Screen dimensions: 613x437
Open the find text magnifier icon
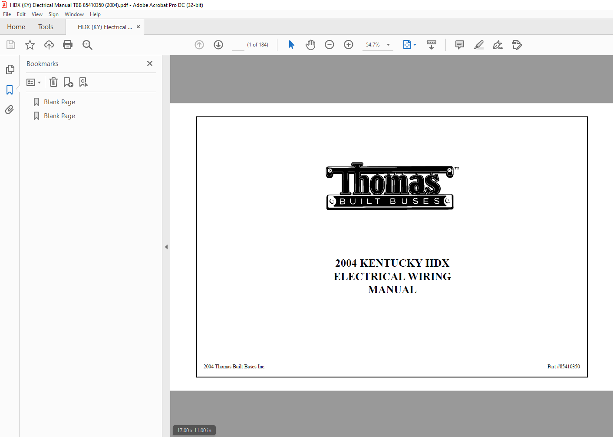click(x=87, y=45)
